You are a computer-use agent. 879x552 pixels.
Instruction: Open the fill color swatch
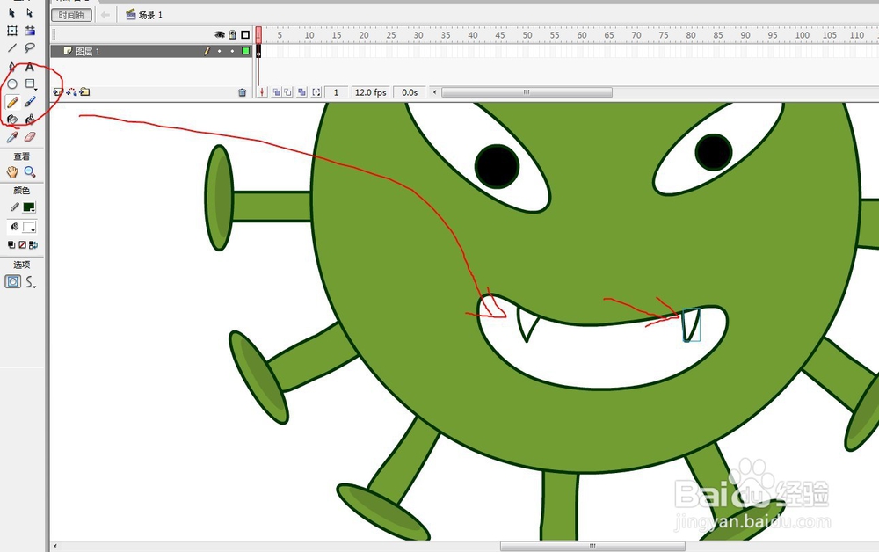[x=29, y=227]
